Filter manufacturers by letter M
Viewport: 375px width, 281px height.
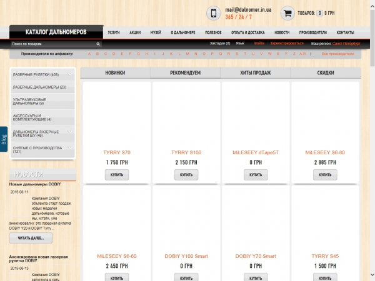(x=187, y=54)
